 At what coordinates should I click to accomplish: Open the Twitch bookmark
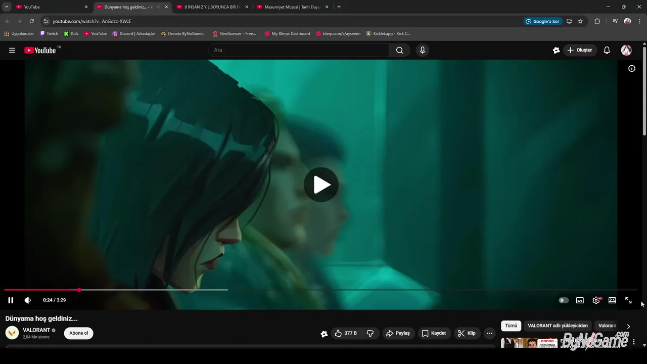[49, 34]
